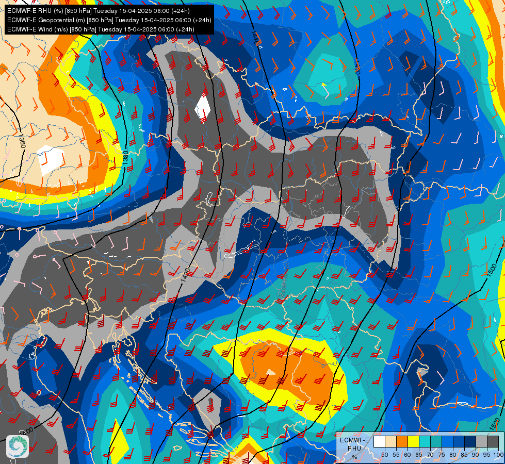Pick the navy 85–90% legend swatch
505x464 pixels.
[x=470, y=441]
